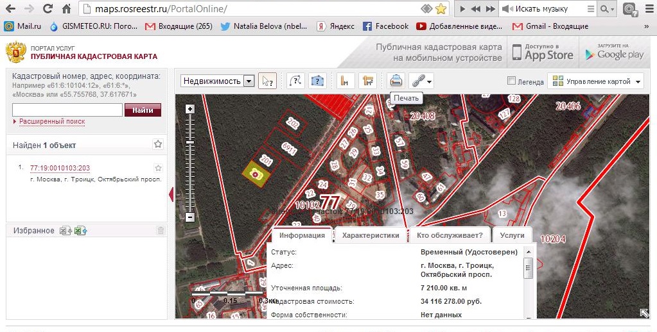
Task: Click the info panel scrollbar thumb
Action: click(x=529, y=268)
